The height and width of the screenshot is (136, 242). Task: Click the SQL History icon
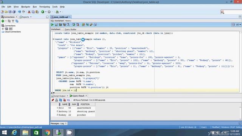coord(95,25)
